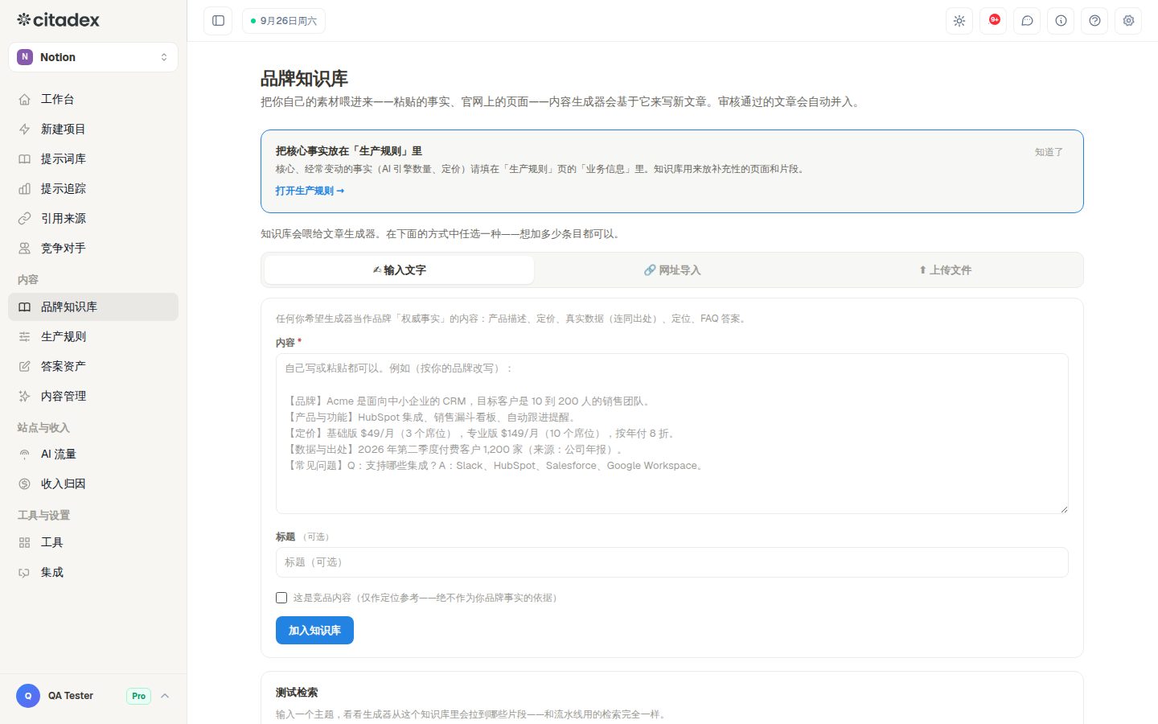Expand the QA Tester account menu
The image size is (1158, 724).
coord(93,696)
